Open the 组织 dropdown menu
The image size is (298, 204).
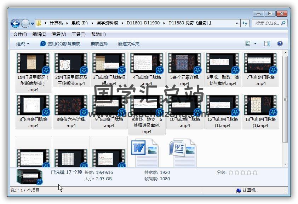click(x=23, y=43)
